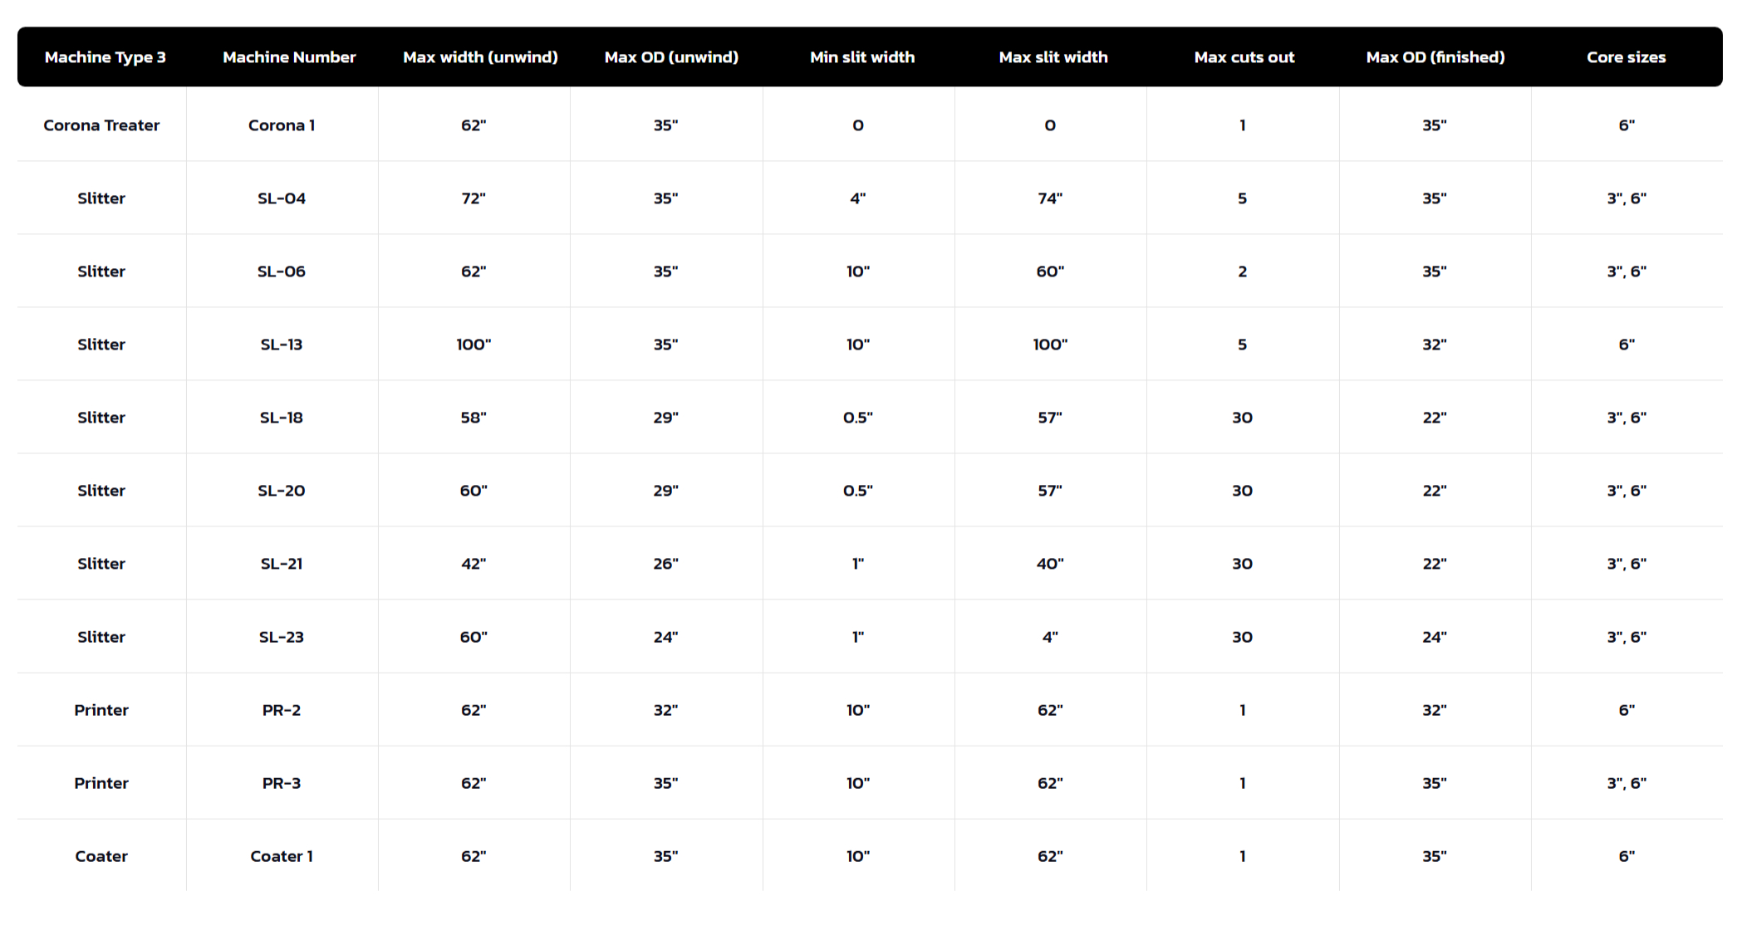This screenshot has width=1742, height=925.
Task: Click the Max OD (finished) header
Action: click(x=1435, y=57)
